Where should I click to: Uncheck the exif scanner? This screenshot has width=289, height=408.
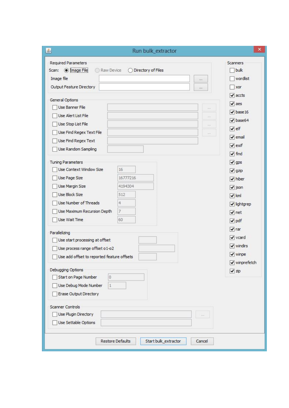click(232, 146)
